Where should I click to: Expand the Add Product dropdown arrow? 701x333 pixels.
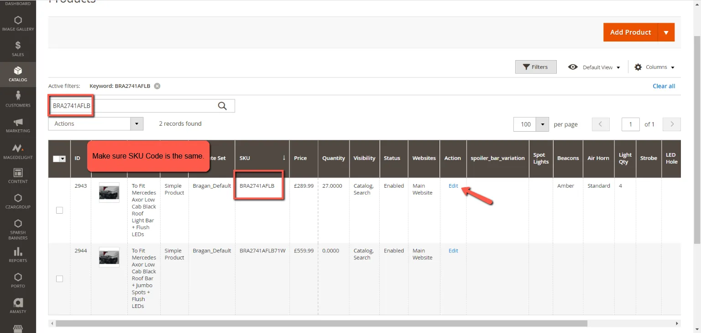coord(666,32)
